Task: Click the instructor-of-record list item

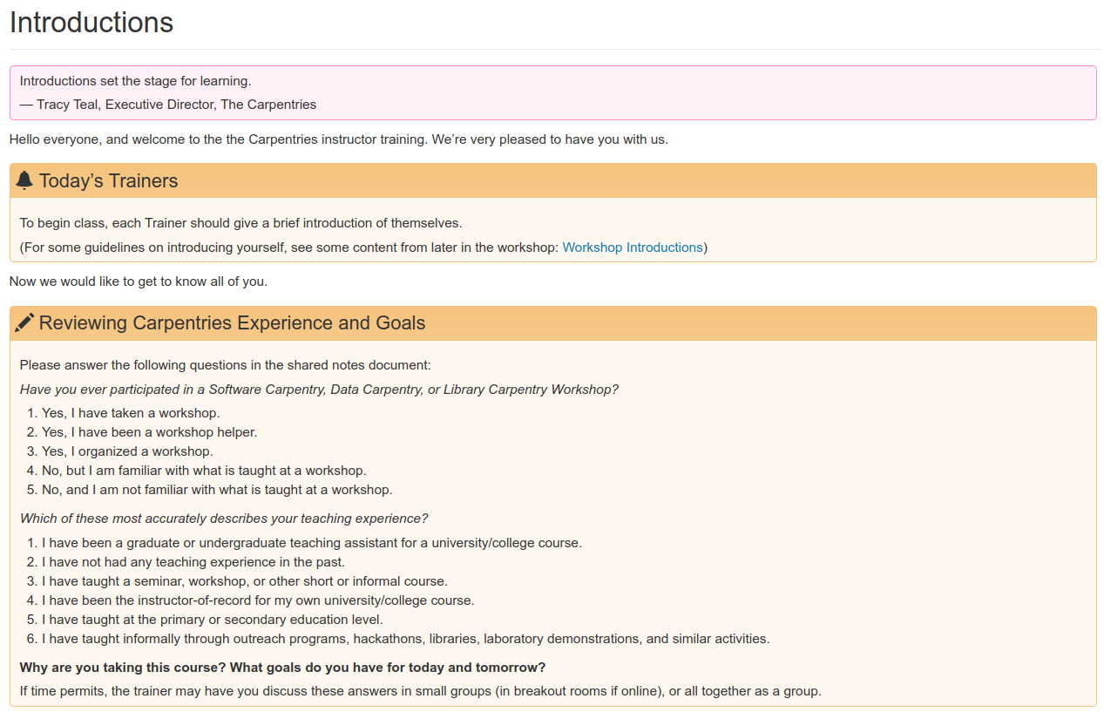Action: click(x=258, y=600)
